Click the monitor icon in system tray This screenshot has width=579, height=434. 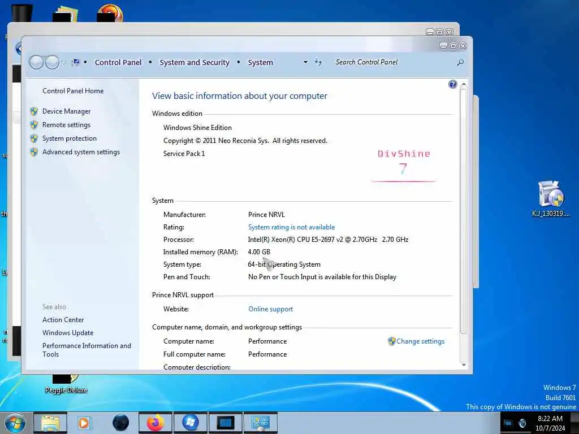[508, 423]
